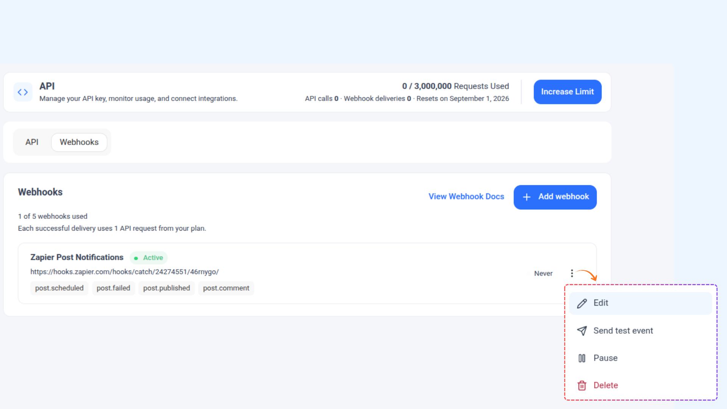Click the Resets on September 1, 2026 text
Screen dimensions: 727x409
[x=462, y=98]
